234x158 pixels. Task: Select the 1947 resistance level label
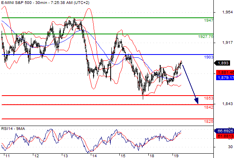(x=209, y=21)
